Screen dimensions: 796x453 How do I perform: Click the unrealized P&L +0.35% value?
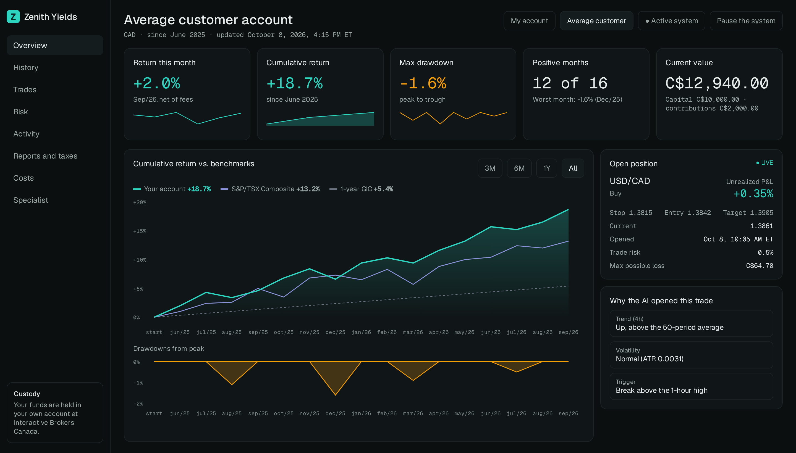(x=753, y=194)
